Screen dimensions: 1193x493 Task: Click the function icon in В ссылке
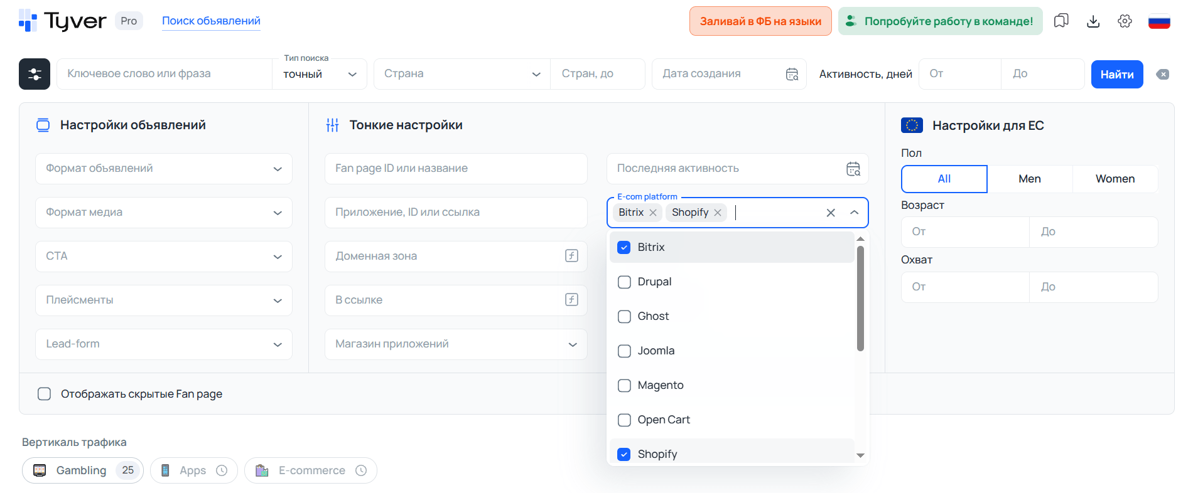[571, 299]
